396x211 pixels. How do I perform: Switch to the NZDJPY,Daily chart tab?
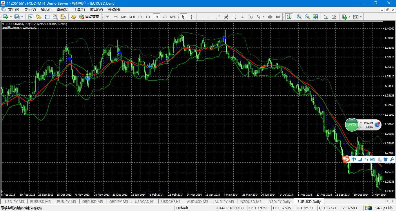click(x=279, y=201)
